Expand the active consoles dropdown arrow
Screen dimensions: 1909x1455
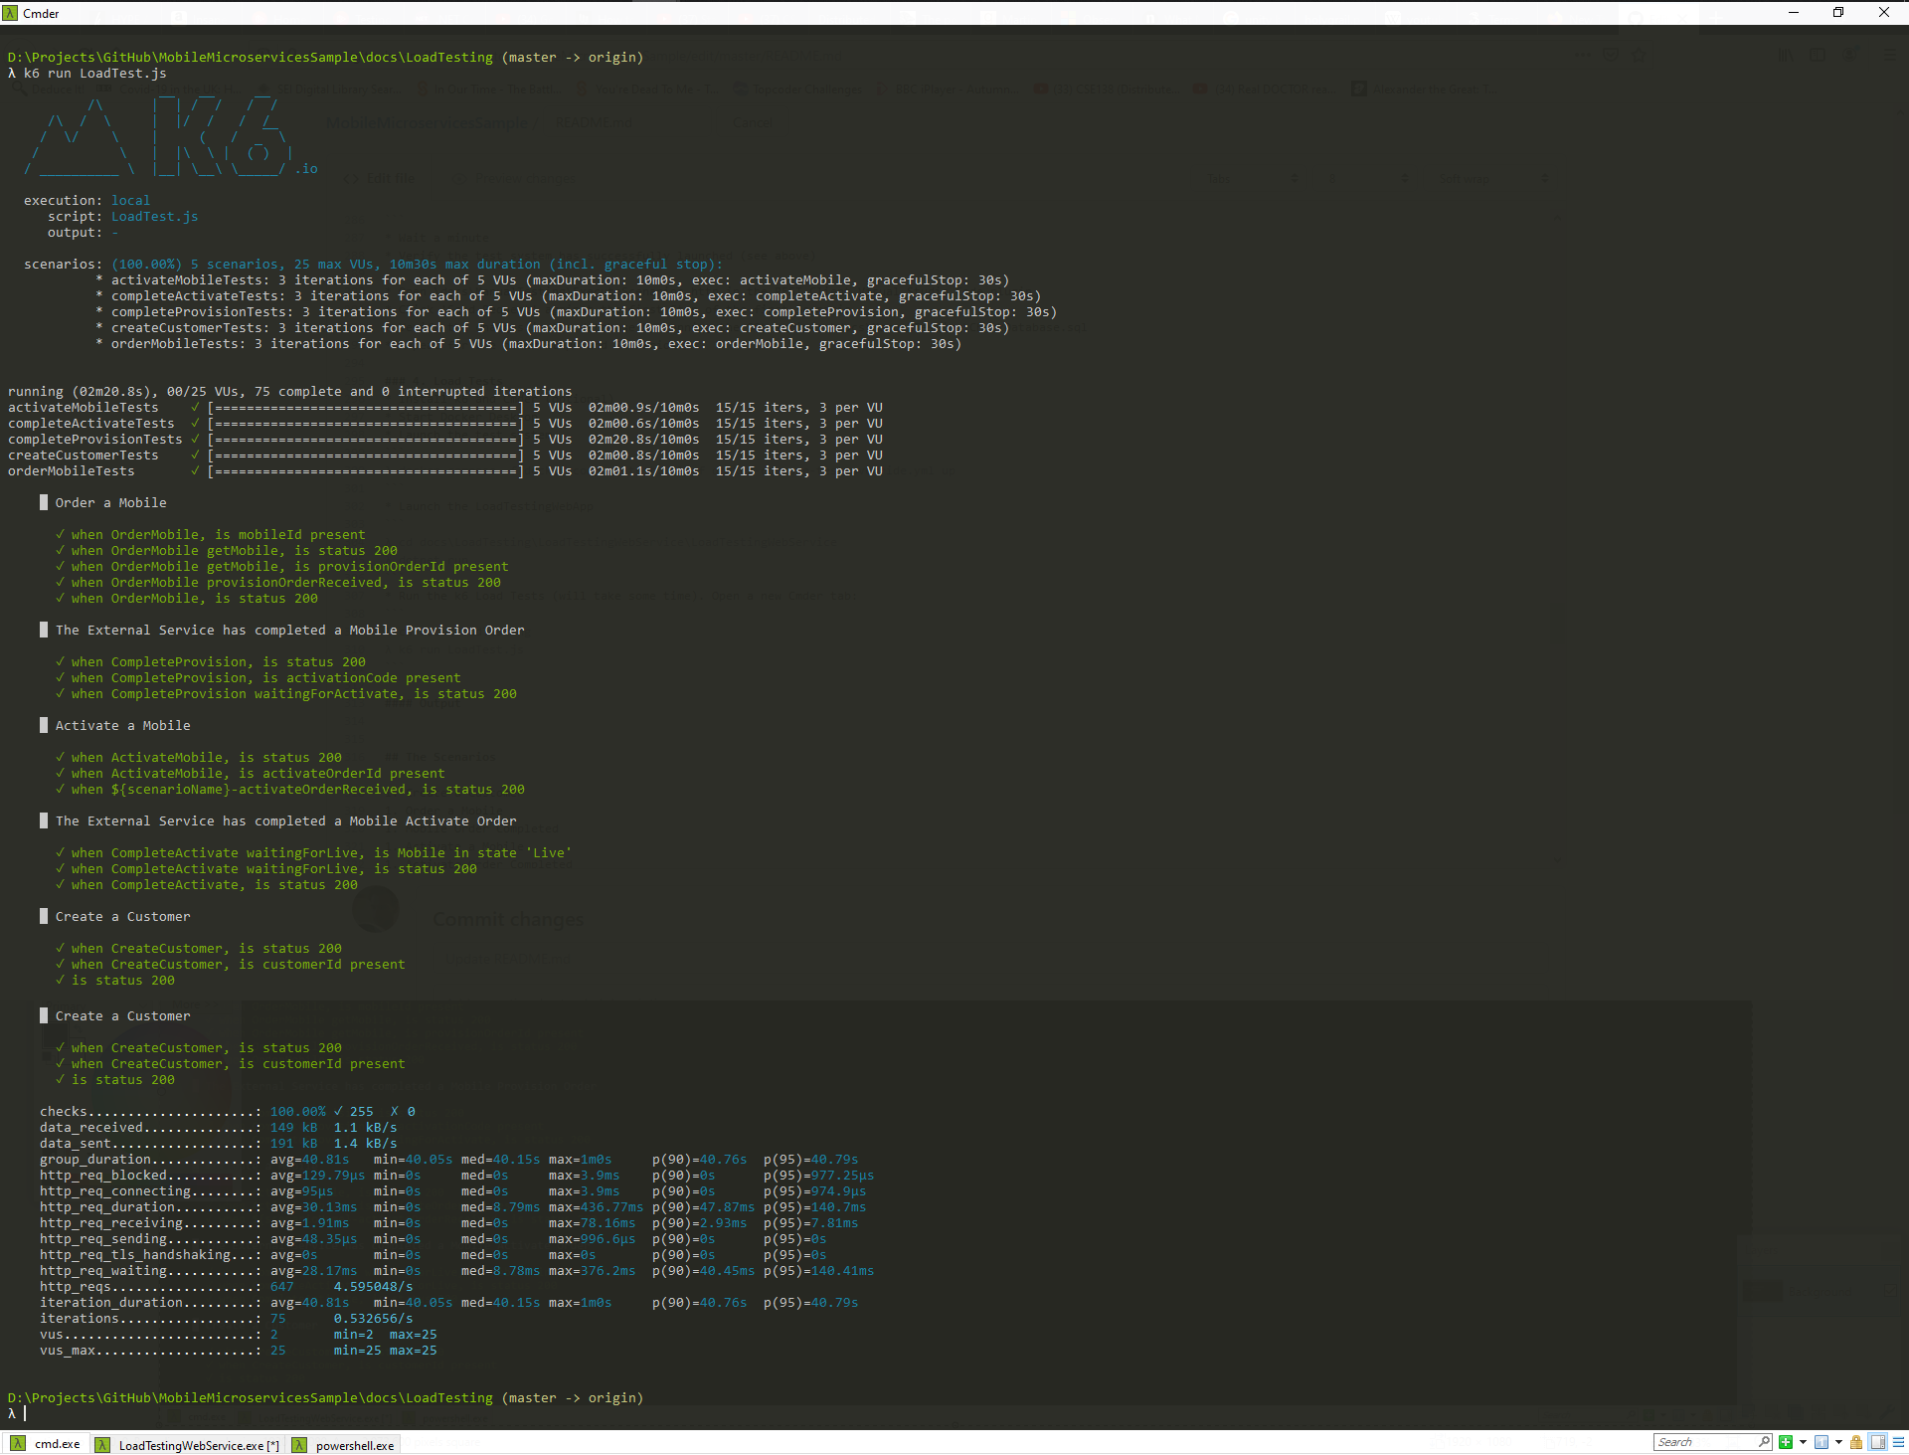(1838, 1442)
